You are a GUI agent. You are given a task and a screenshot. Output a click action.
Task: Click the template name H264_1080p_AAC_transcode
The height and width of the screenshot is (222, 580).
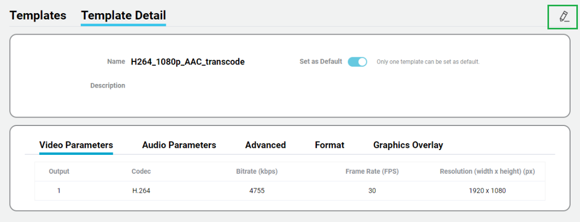[x=187, y=62]
